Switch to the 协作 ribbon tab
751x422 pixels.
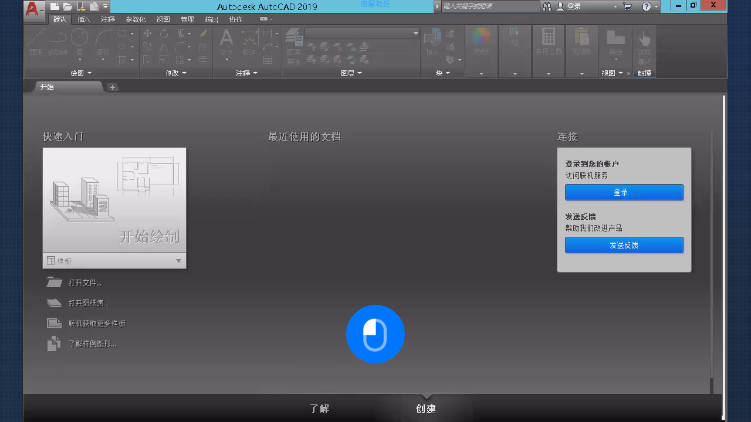tap(236, 19)
